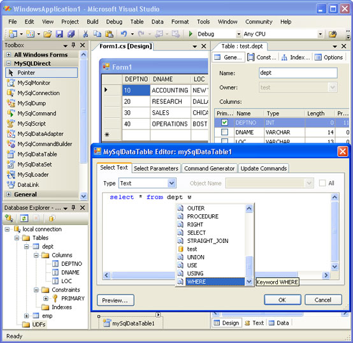Expand the All Windows Forms toolbox group
Viewport: 353px width, 343px height.
tap(8, 54)
